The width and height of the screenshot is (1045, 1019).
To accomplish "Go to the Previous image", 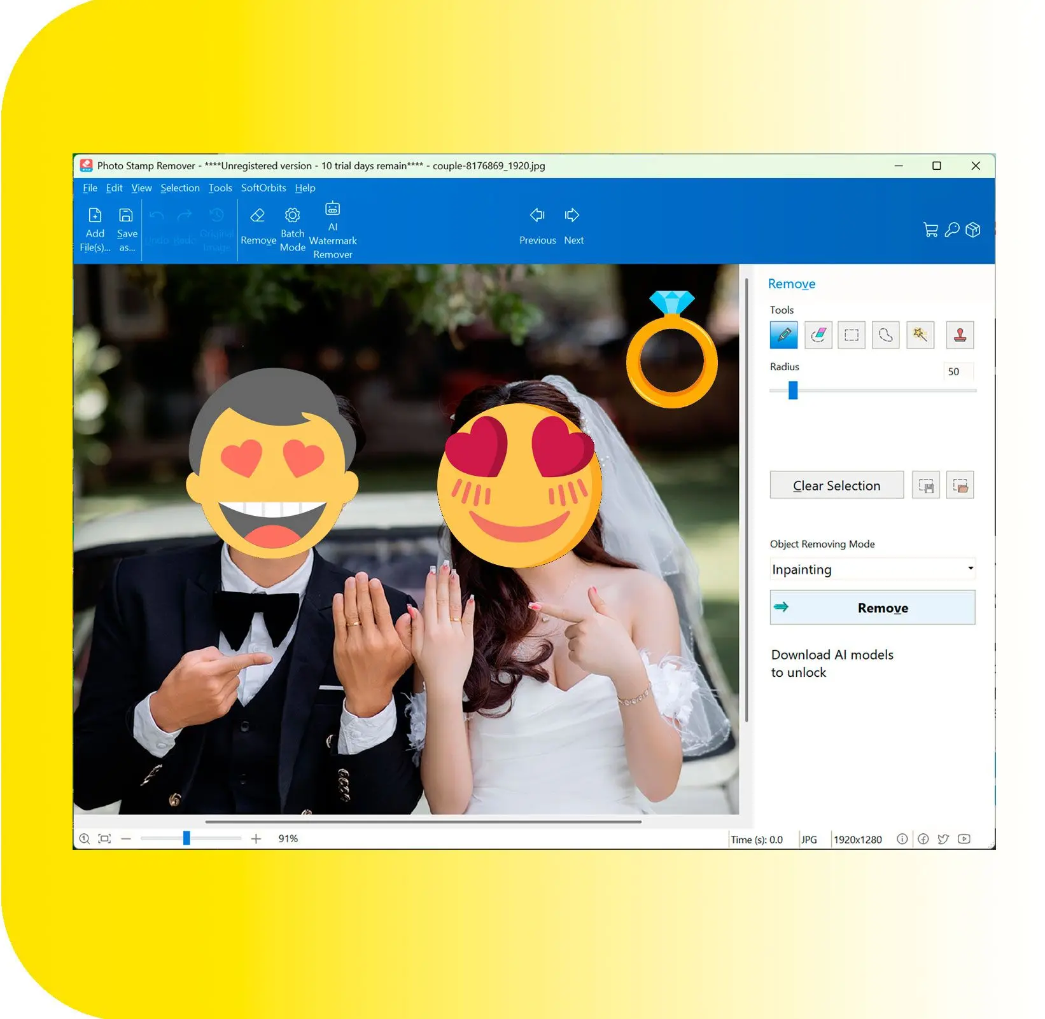I will (x=537, y=226).
